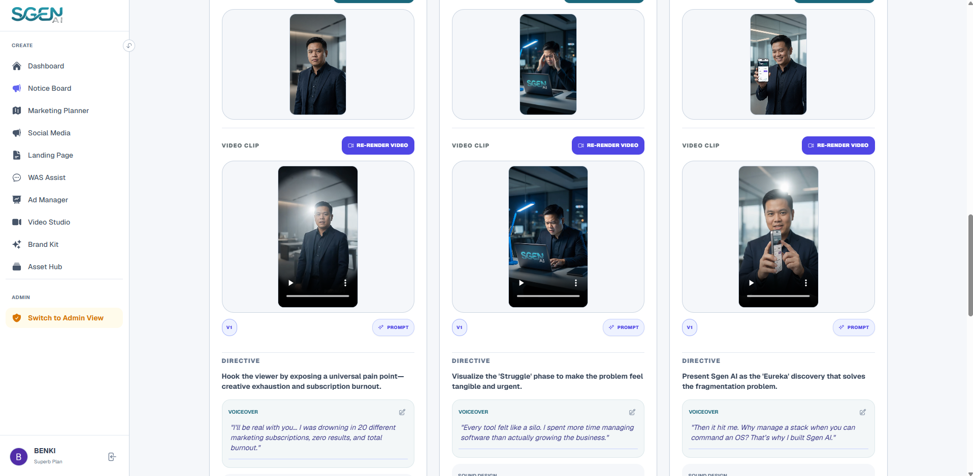Re-render video for the first clip
973x476 pixels.
[x=378, y=145]
